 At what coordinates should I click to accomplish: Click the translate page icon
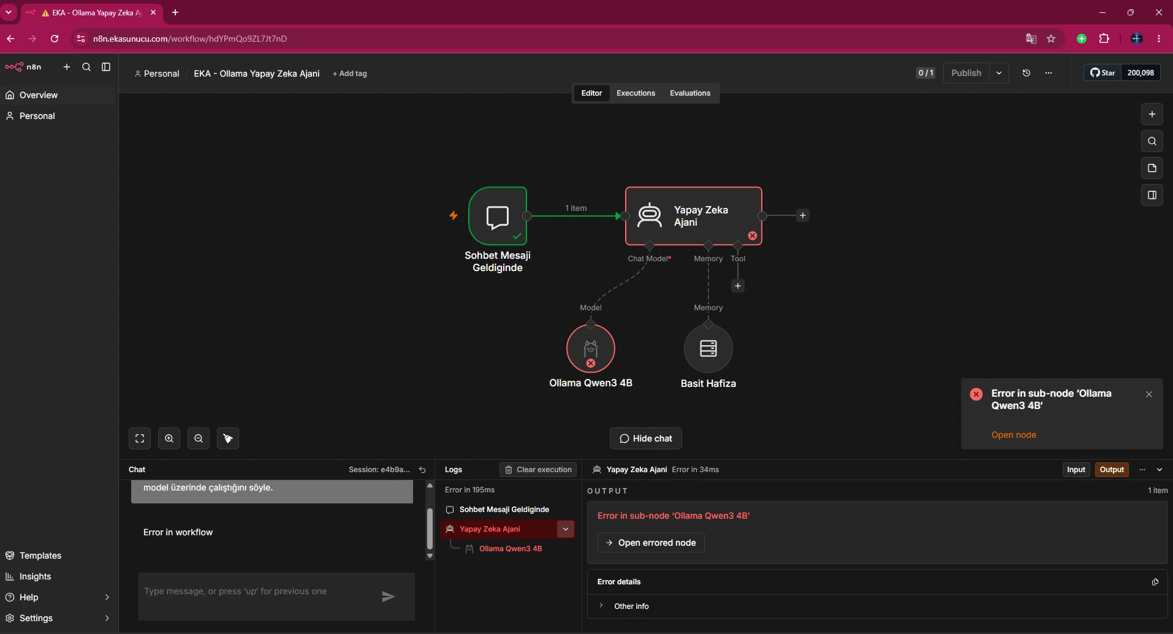1031,39
